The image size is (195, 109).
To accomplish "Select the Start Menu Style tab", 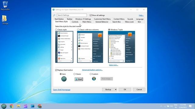I will click(61, 21).
